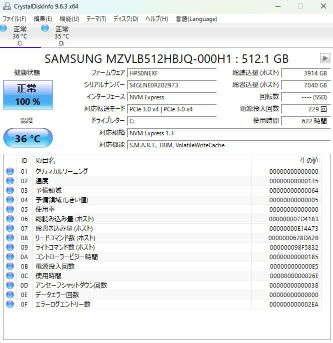The image size is (333, 343).
Task: Click status icon for コントローラービジー時間 row
Action: (x=10, y=257)
